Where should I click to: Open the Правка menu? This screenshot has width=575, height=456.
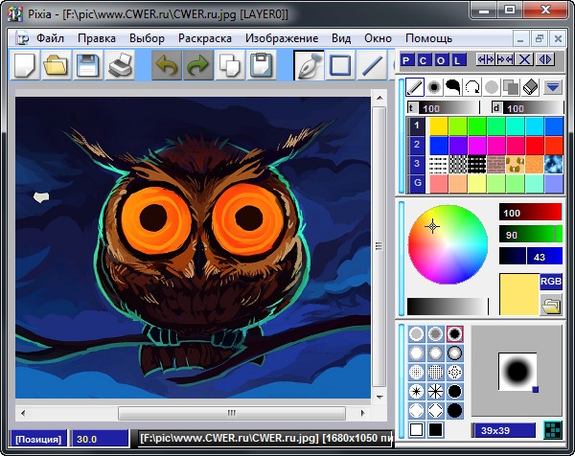click(97, 38)
